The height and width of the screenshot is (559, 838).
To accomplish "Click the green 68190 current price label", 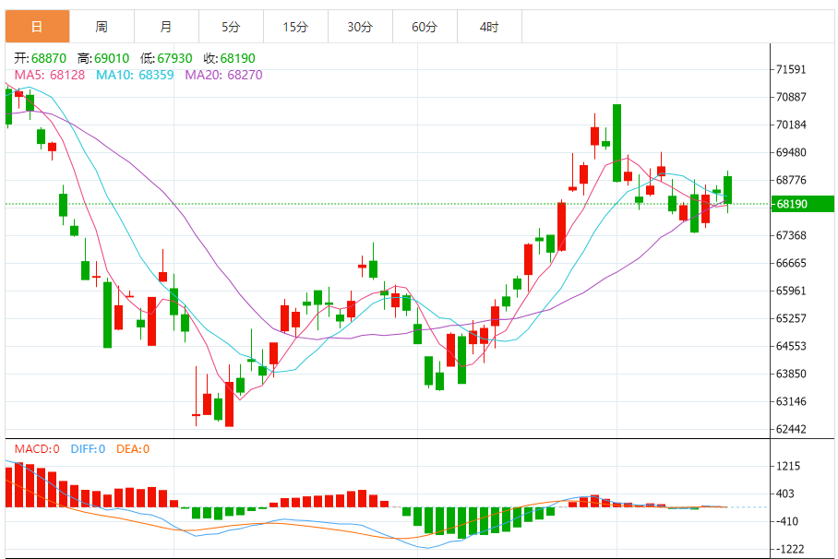I will (x=802, y=204).
